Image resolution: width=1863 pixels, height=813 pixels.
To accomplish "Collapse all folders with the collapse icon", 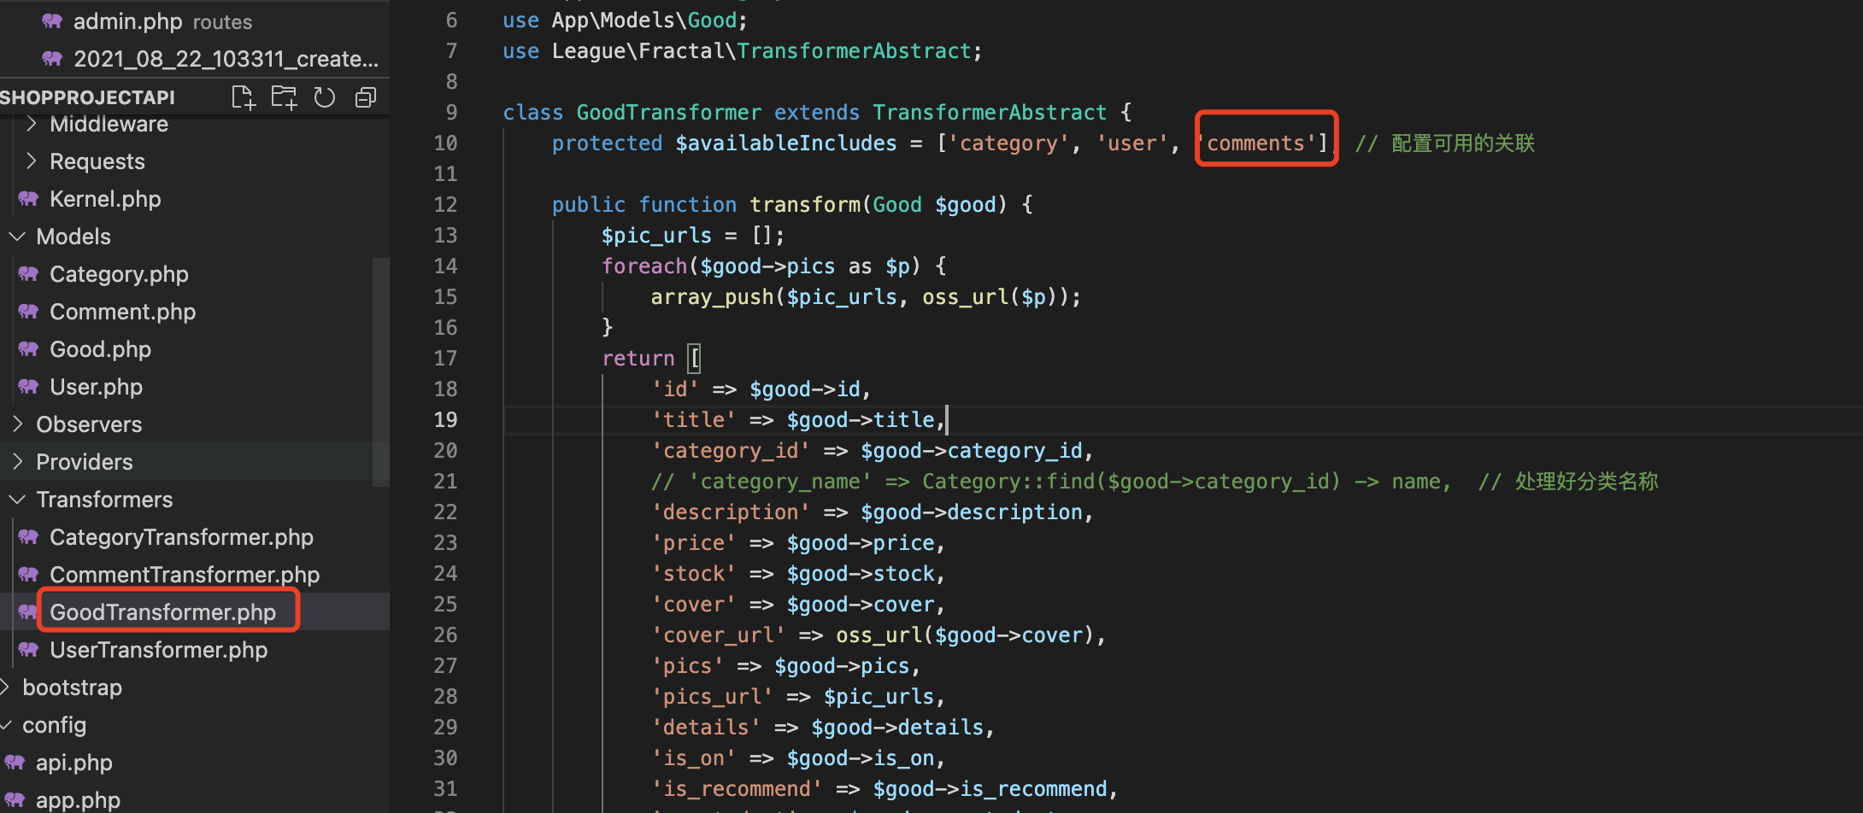I will 366,97.
